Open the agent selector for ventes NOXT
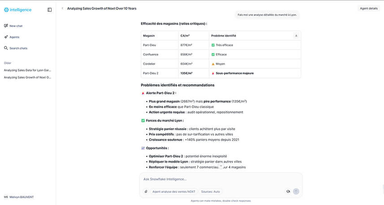The height and width of the screenshot is (205, 384). click(174, 191)
